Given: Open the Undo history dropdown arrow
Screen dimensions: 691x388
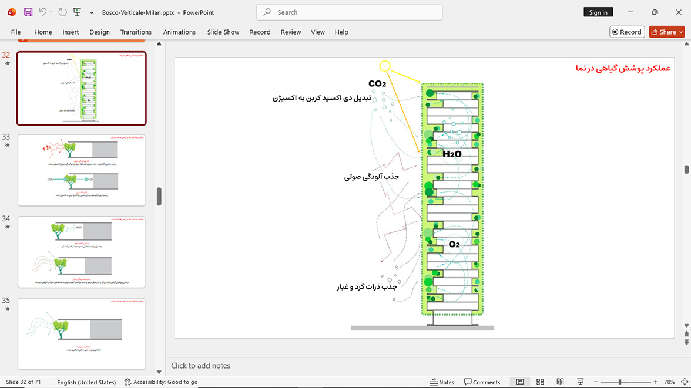Looking at the screenshot, I should 51,12.
